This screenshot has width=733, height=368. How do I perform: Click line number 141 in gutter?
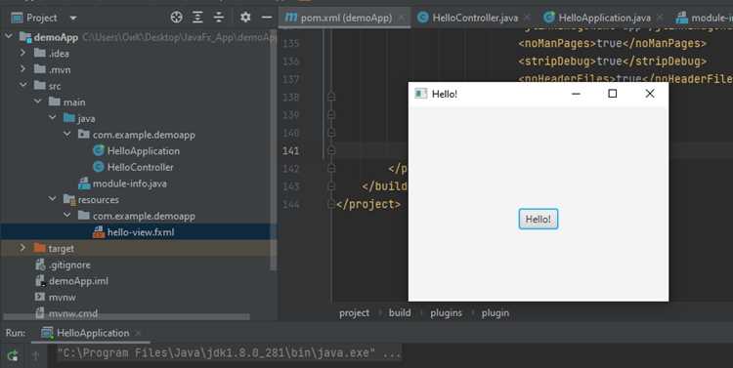290,151
